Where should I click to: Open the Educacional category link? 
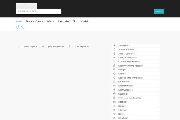(x=124, y=82)
